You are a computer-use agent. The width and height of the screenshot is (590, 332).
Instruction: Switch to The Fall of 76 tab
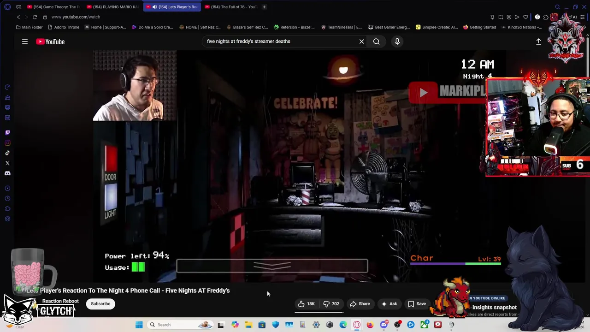click(x=230, y=7)
